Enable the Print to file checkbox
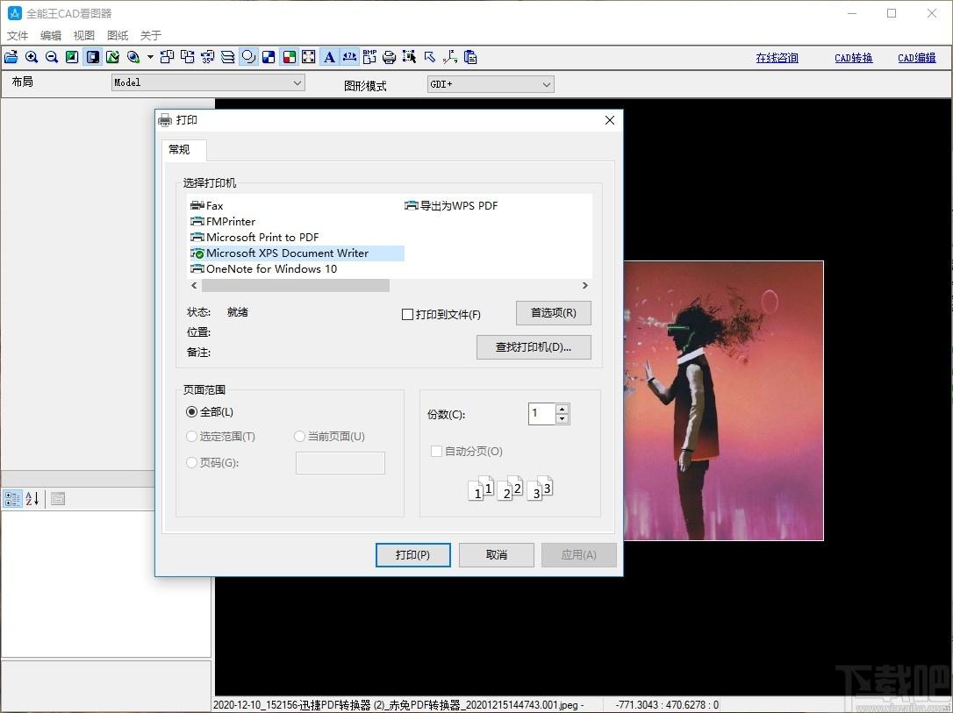This screenshot has height=713, width=953. click(x=408, y=315)
